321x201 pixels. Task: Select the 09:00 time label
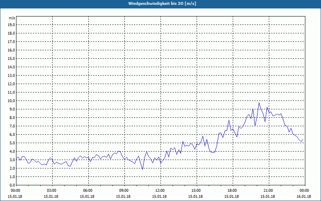click(124, 191)
